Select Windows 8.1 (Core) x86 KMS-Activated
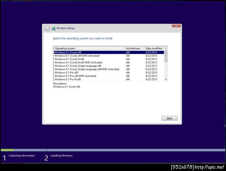 pyautogui.click(x=109, y=56)
